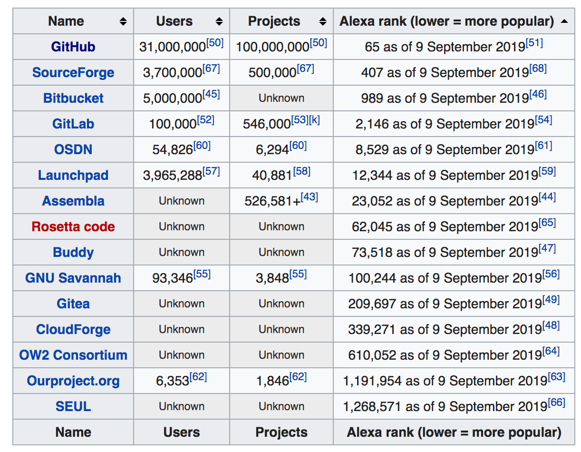Select the '526,581+' Assembla projects value
The height and width of the screenshot is (452, 581).
pos(272,201)
